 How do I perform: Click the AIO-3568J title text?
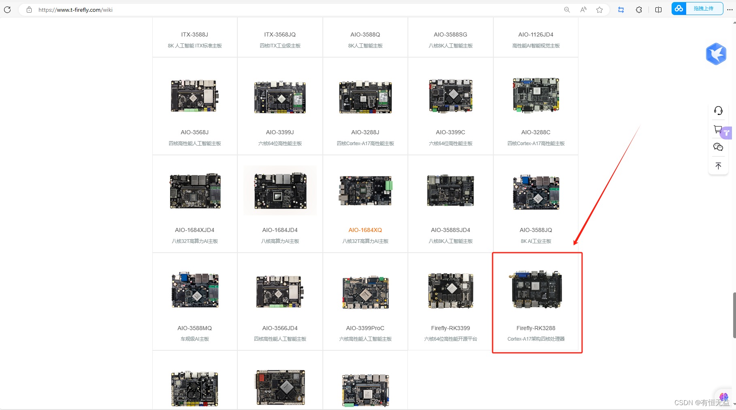coord(194,132)
